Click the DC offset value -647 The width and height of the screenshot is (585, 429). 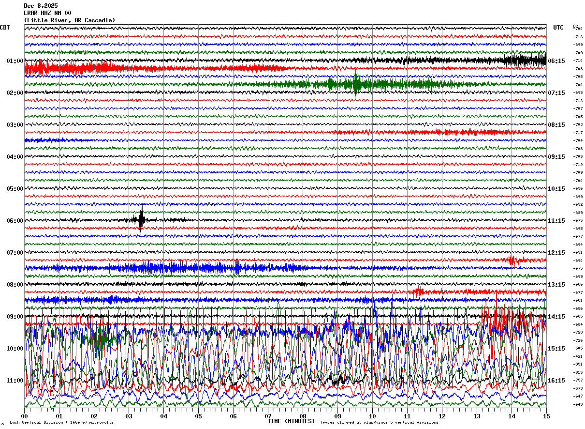578,396
